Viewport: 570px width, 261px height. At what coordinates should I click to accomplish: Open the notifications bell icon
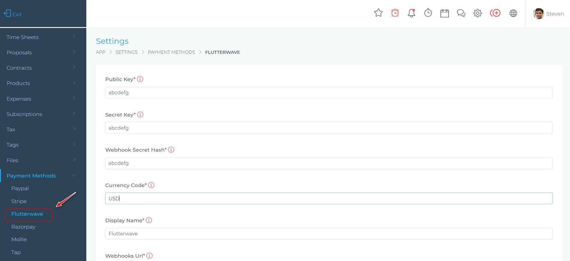(412, 13)
